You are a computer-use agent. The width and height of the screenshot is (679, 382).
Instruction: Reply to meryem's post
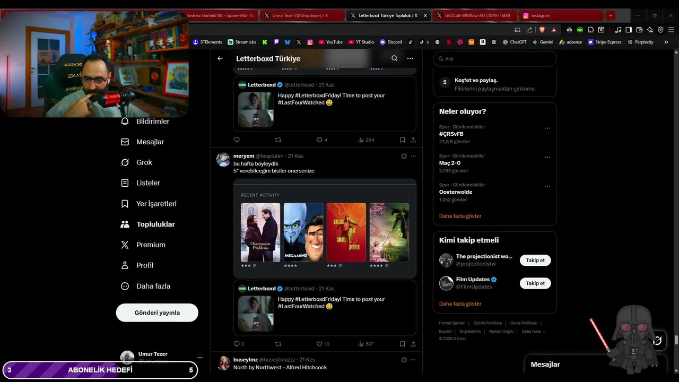(x=237, y=344)
